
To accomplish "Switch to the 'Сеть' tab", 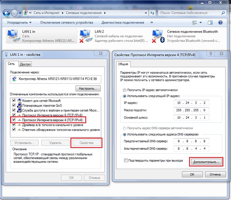I will point(11,64).
